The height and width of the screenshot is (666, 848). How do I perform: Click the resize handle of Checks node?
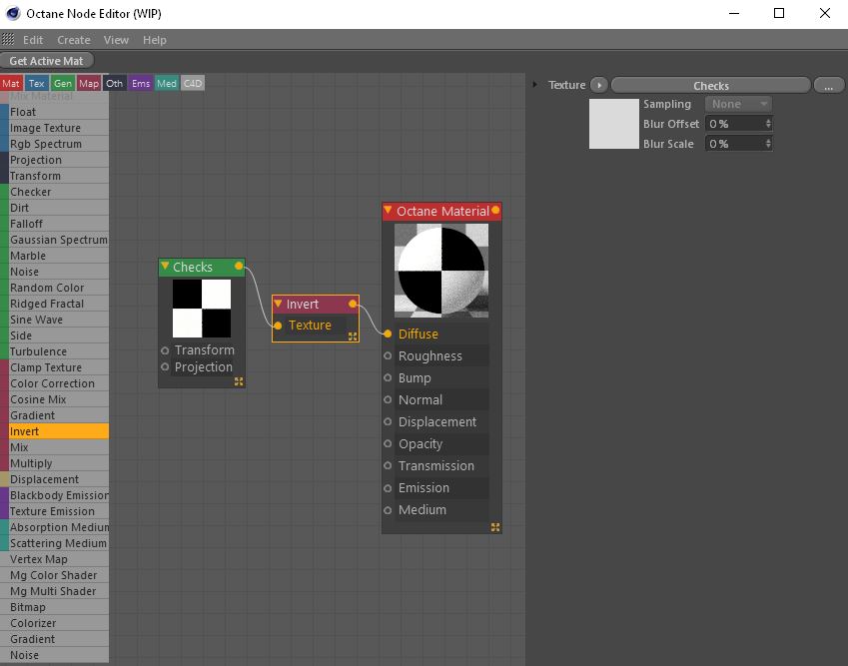click(x=239, y=381)
